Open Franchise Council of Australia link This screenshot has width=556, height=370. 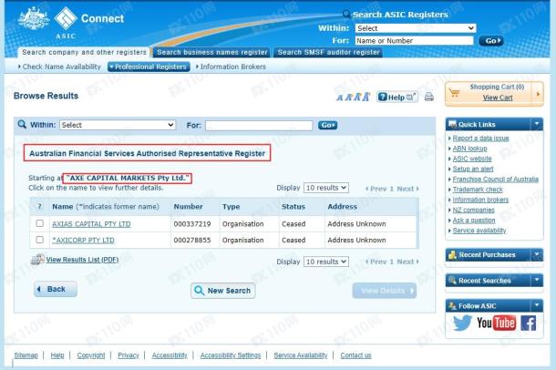pos(495,179)
